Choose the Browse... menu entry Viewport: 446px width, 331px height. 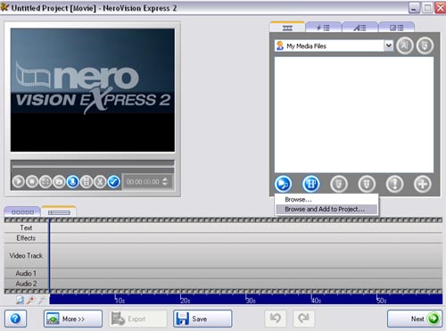(x=298, y=199)
